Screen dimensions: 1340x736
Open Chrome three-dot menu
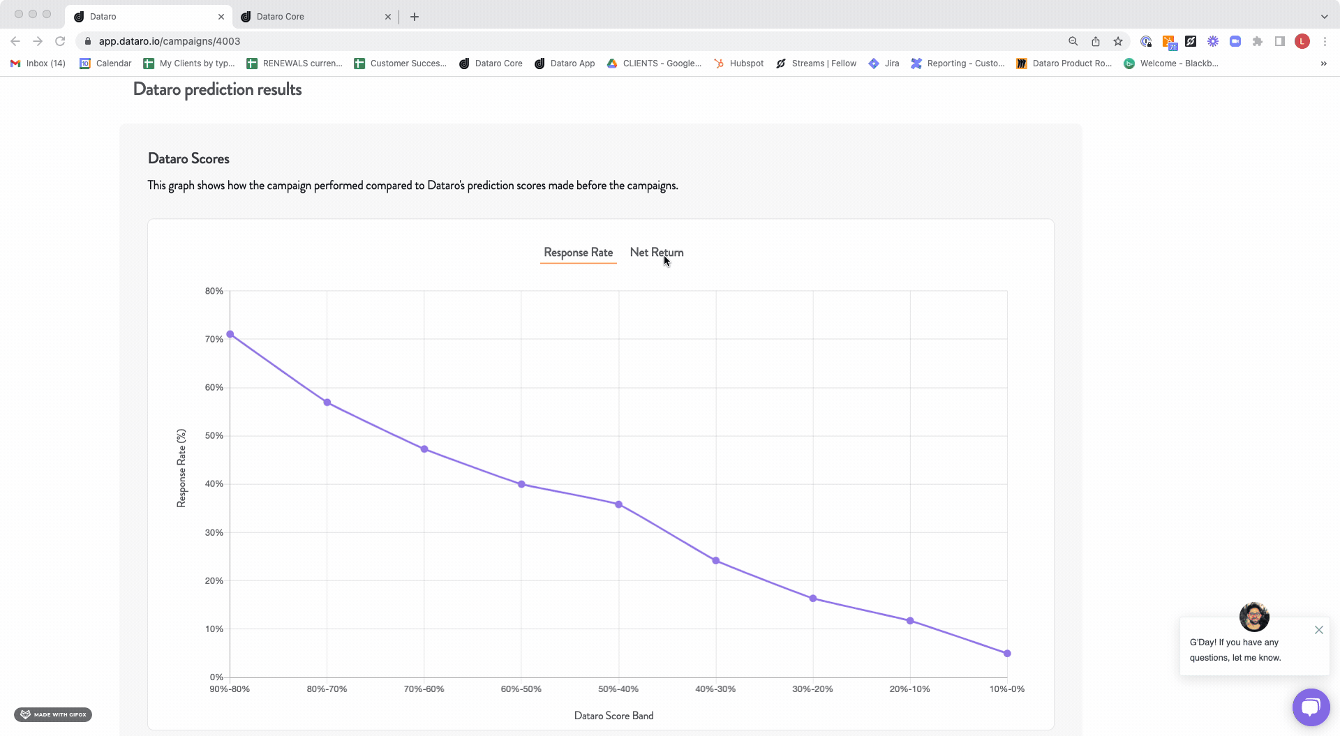point(1325,41)
